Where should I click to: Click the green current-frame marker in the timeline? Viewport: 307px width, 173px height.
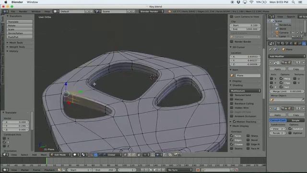coord(46,161)
